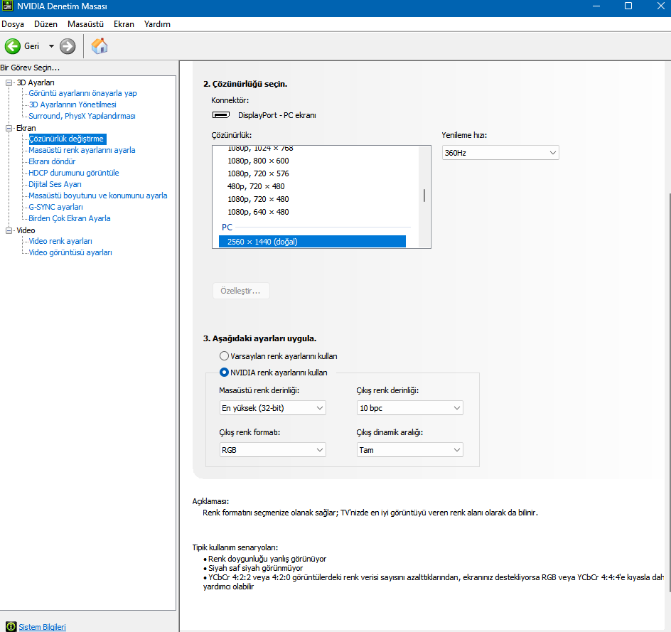This screenshot has width=671, height=632.
Task: Open Video renk ayarları
Action: 60,241
